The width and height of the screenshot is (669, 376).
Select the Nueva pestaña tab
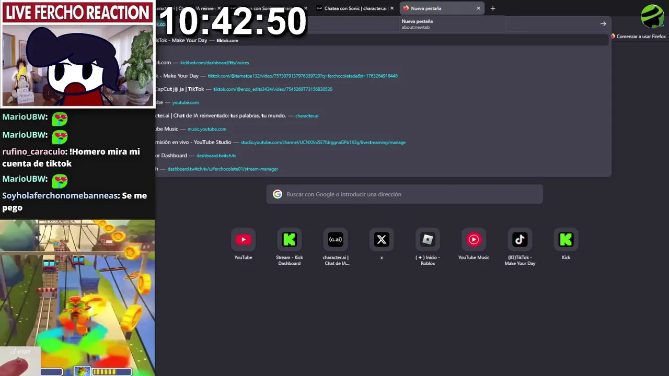tap(442, 8)
